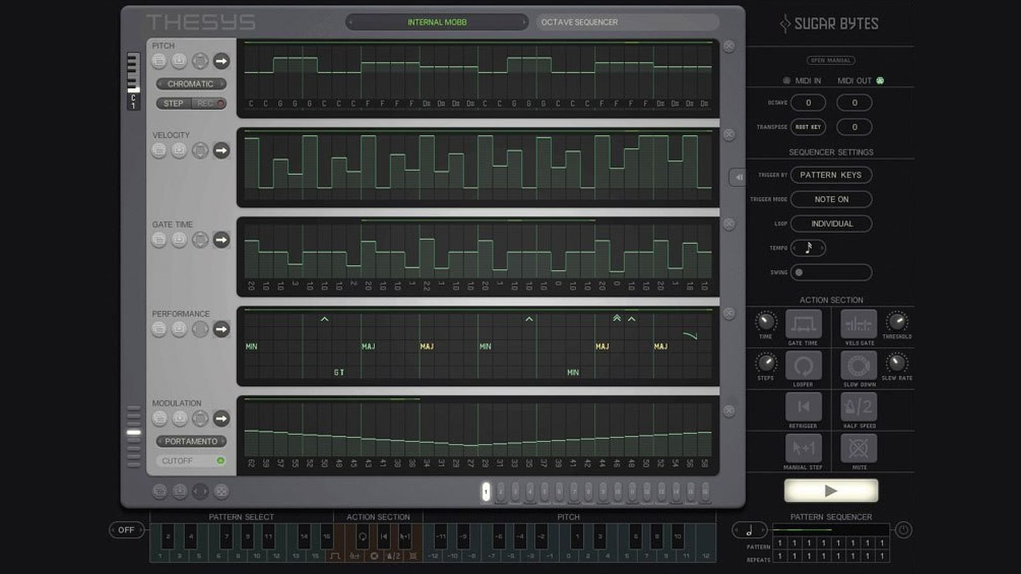Click the Mute action icon
Viewport: 1021px width, 574px height.
pos(858,448)
